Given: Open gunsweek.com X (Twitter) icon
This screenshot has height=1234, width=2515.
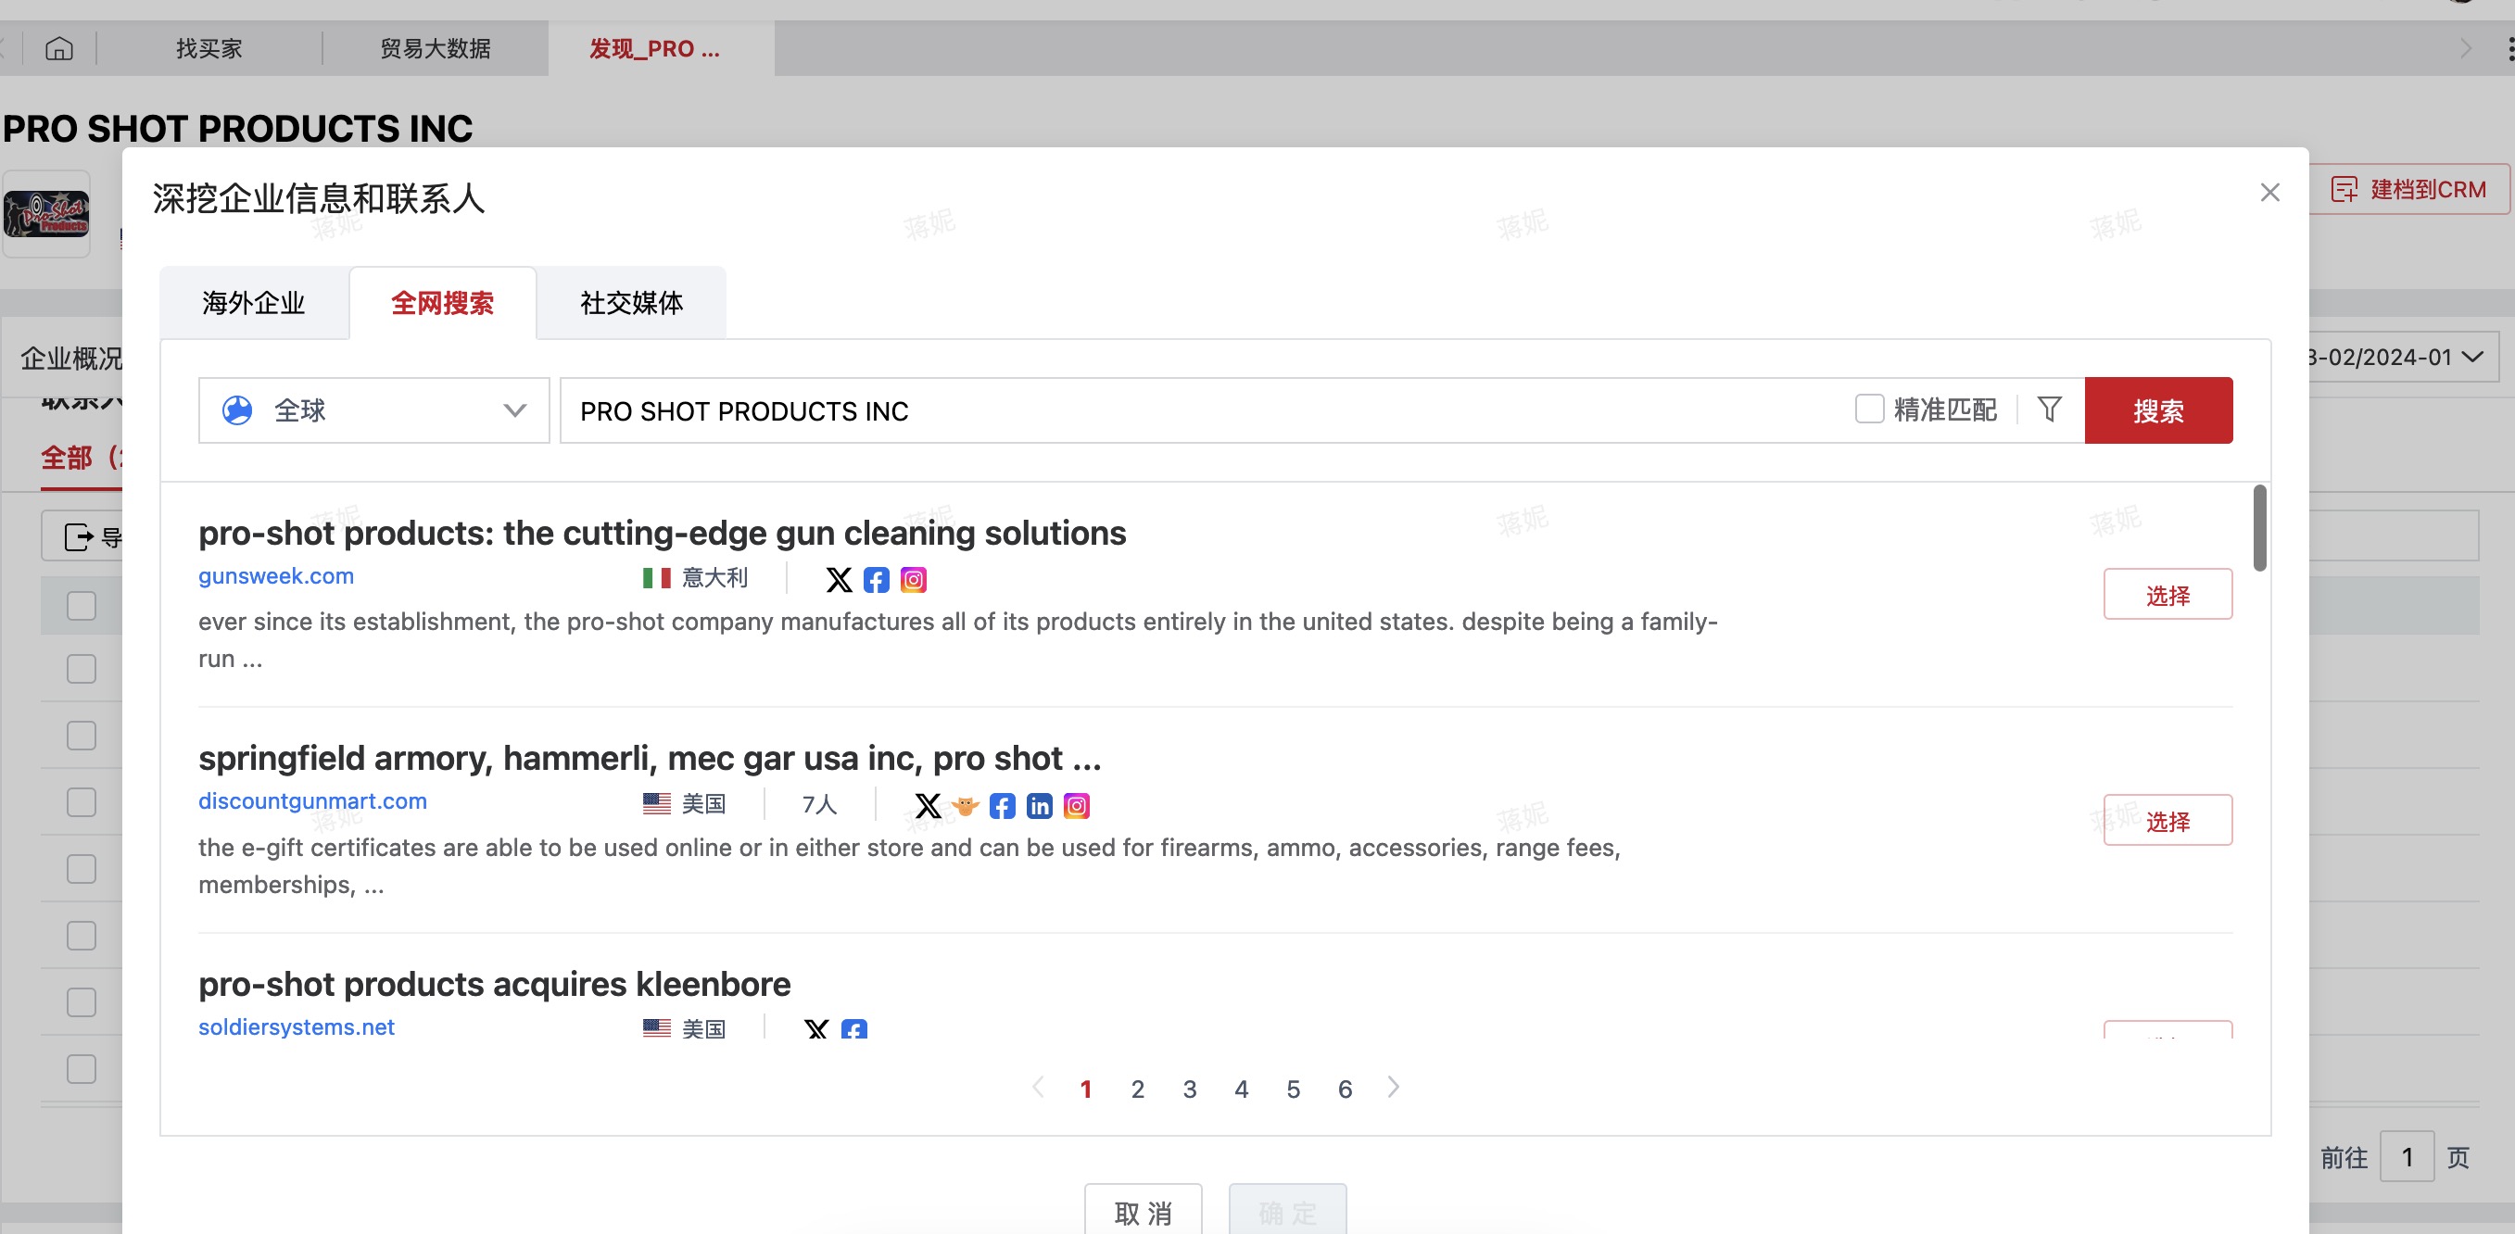Looking at the screenshot, I should tap(839, 580).
